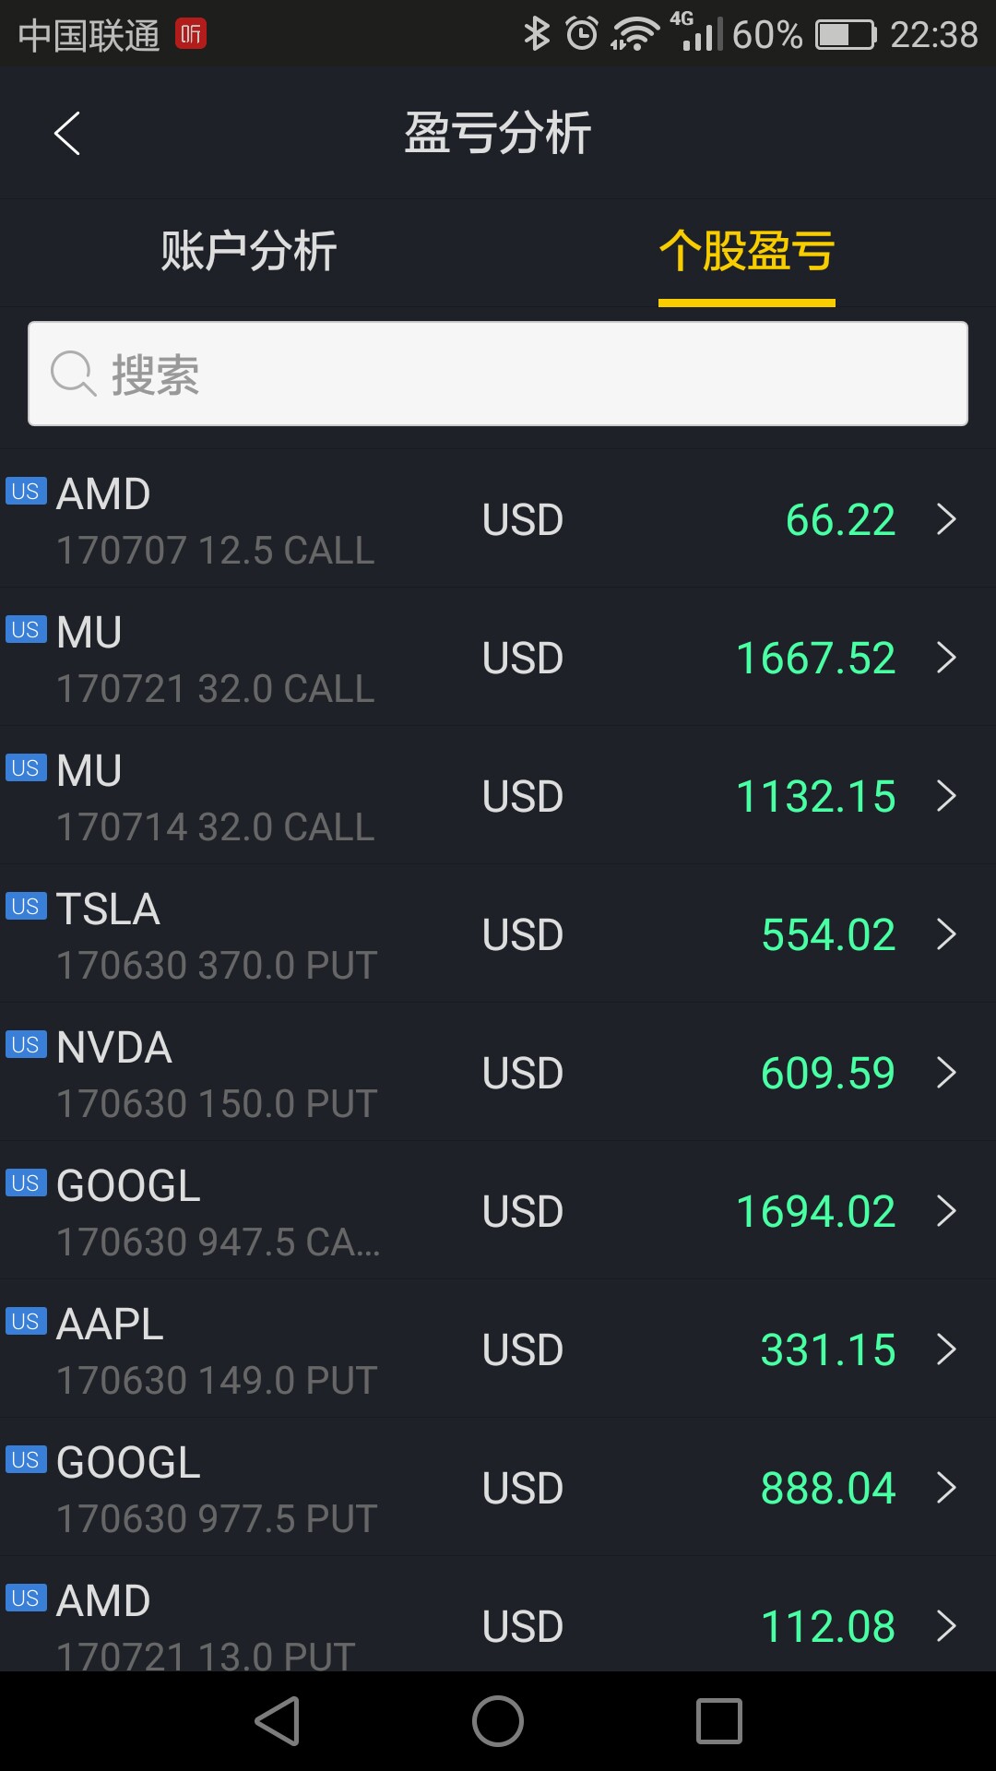This screenshot has height=1771, width=996.
Task: Open chevron for AAPL 149.0 PUT
Action: tap(946, 1349)
